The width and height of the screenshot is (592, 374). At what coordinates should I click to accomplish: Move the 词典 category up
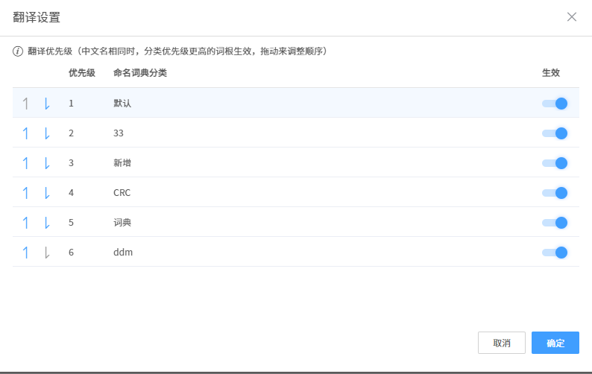25,222
